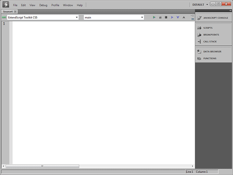
Task: Click line number 1 in the gutter
Action: pyautogui.click(x=4, y=24)
